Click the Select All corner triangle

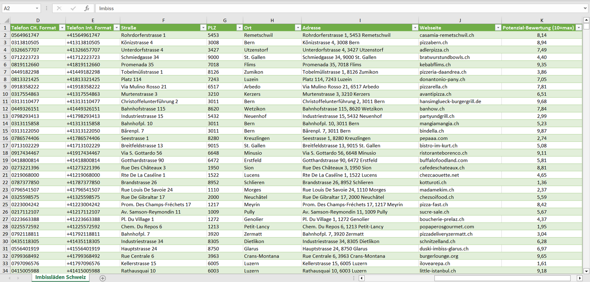(7, 20)
